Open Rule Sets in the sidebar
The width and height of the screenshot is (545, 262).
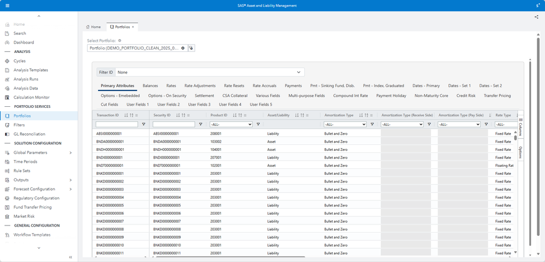pyautogui.click(x=22, y=170)
